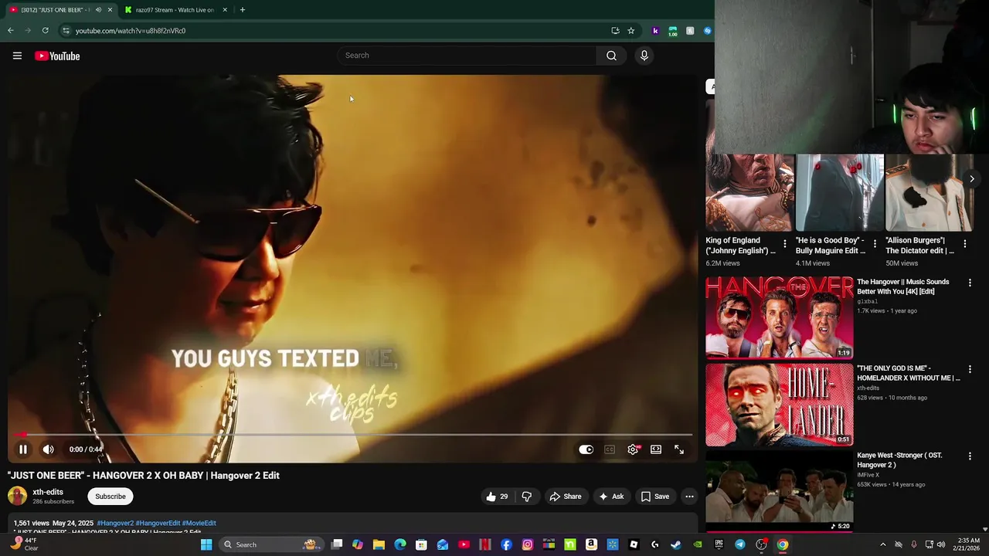Click the #MovieEdit hashtag

pos(199,523)
